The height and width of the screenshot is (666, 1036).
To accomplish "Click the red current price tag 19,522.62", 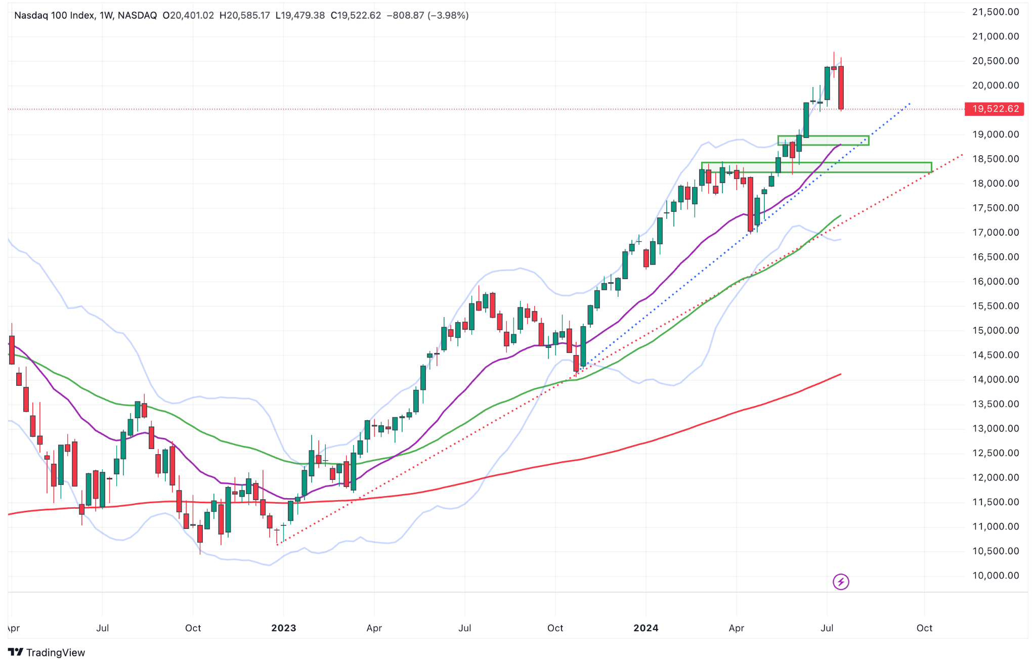I will click(x=995, y=109).
